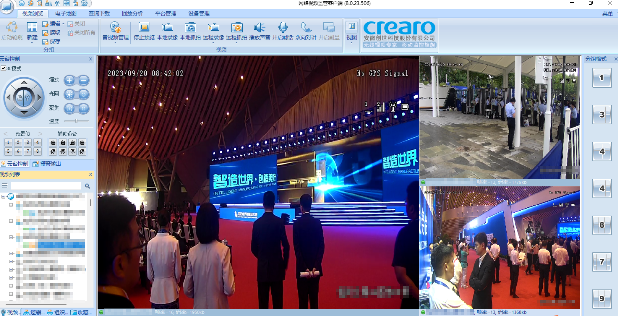Click 停止预览 stop preview icon
The image size is (618, 316).
click(144, 29)
